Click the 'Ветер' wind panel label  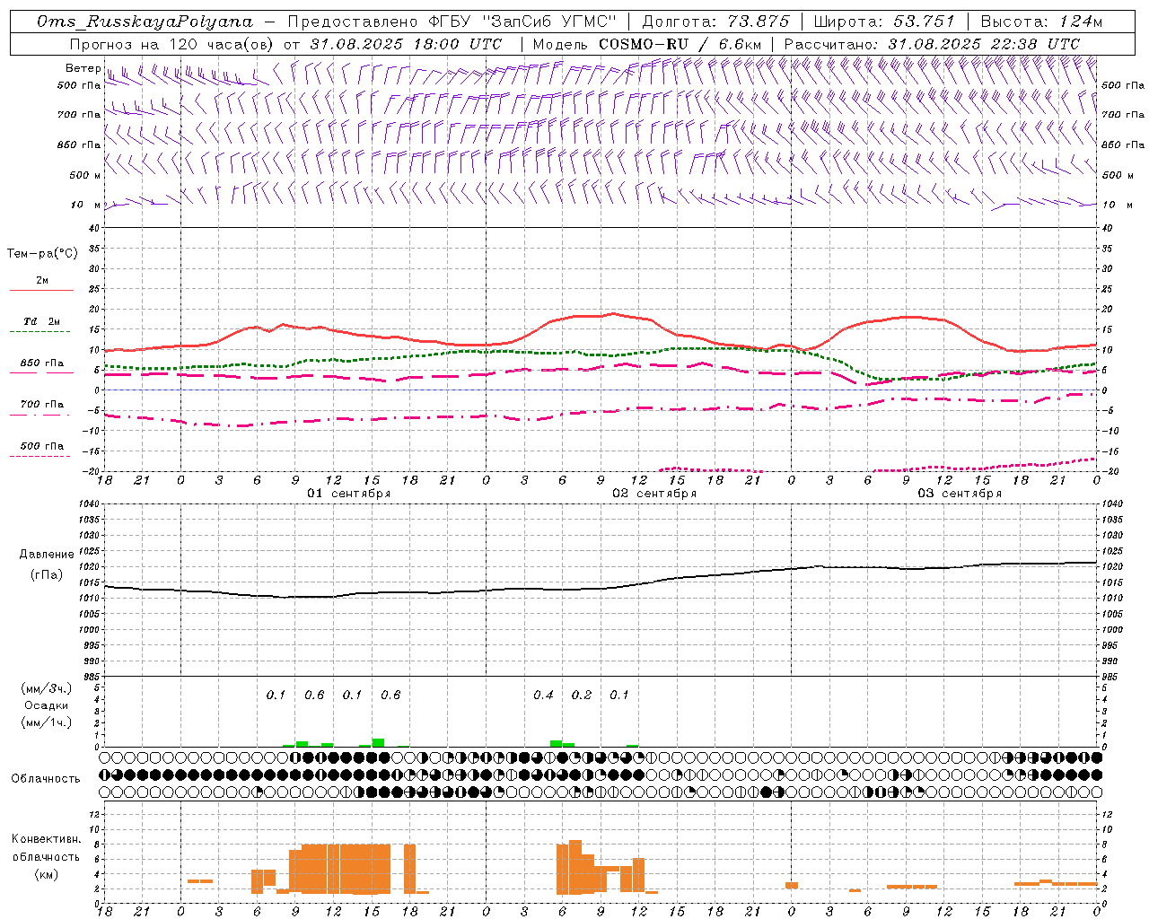83,68
